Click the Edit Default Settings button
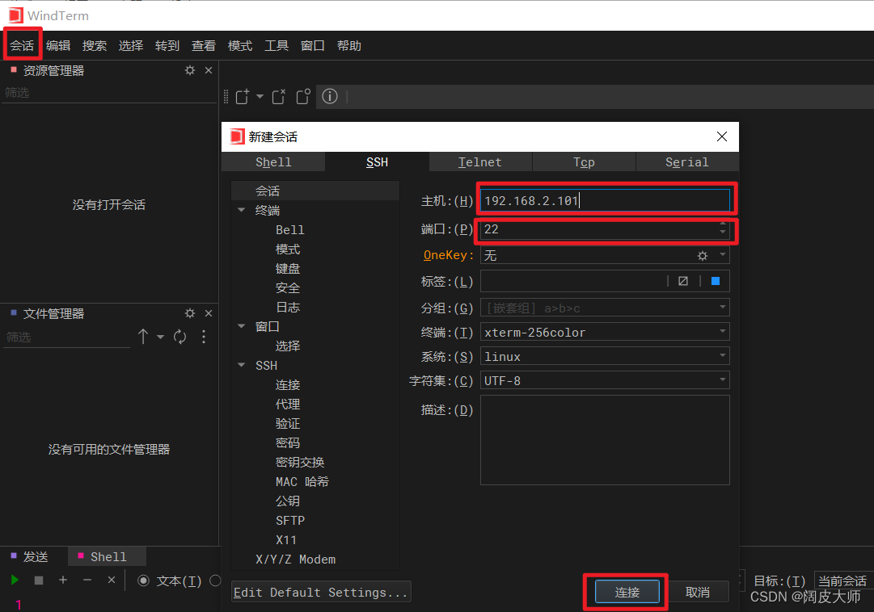 pos(321,592)
